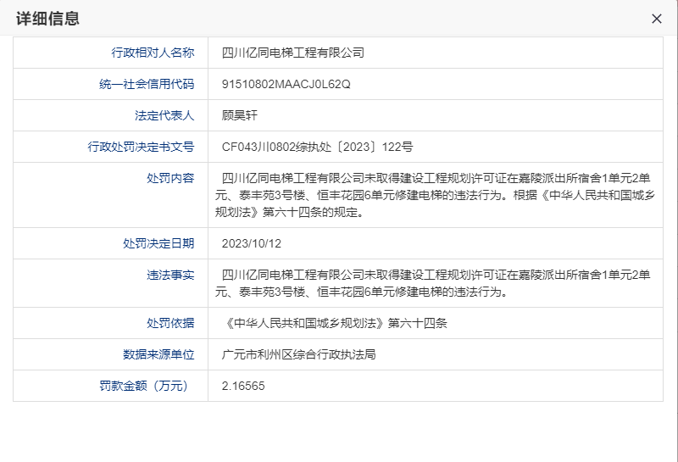Select credit code 91510802MAACJ0L62Q
The width and height of the screenshot is (678, 462).
click(x=286, y=84)
